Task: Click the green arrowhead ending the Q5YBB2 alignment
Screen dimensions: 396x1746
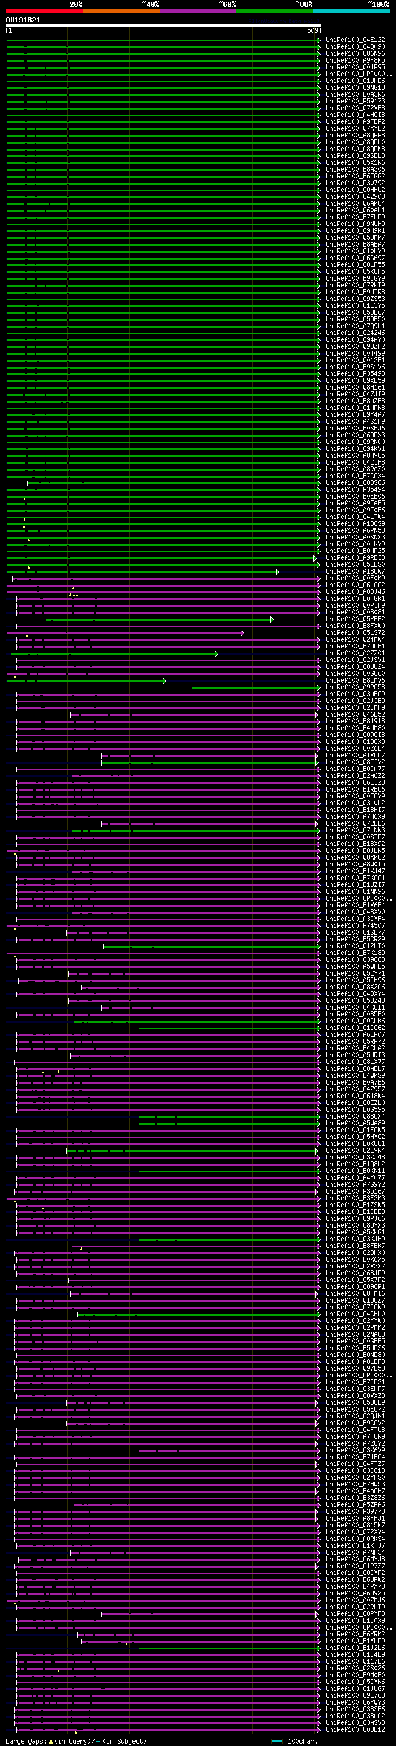Action: tap(272, 619)
